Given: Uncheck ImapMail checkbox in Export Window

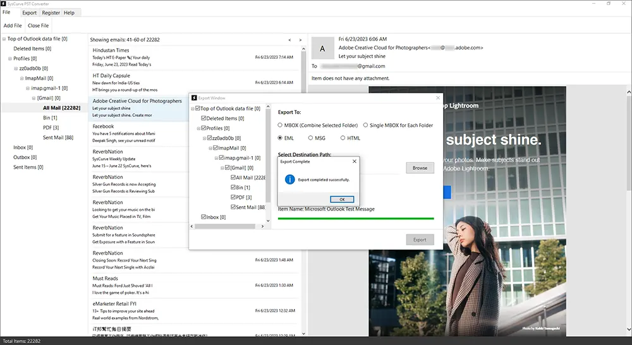Looking at the screenshot, I should pyautogui.click(x=216, y=148).
